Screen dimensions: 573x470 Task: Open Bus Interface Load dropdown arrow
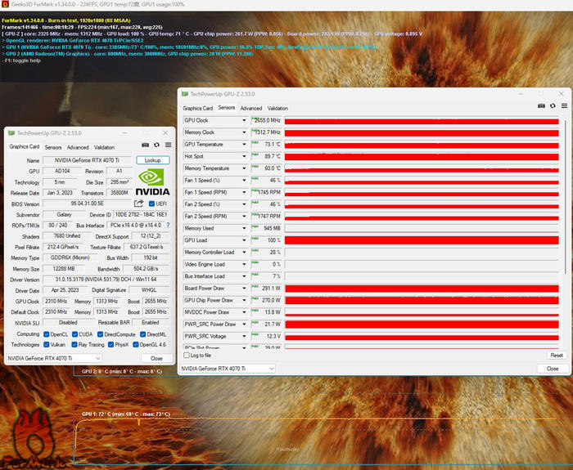(x=244, y=276)
